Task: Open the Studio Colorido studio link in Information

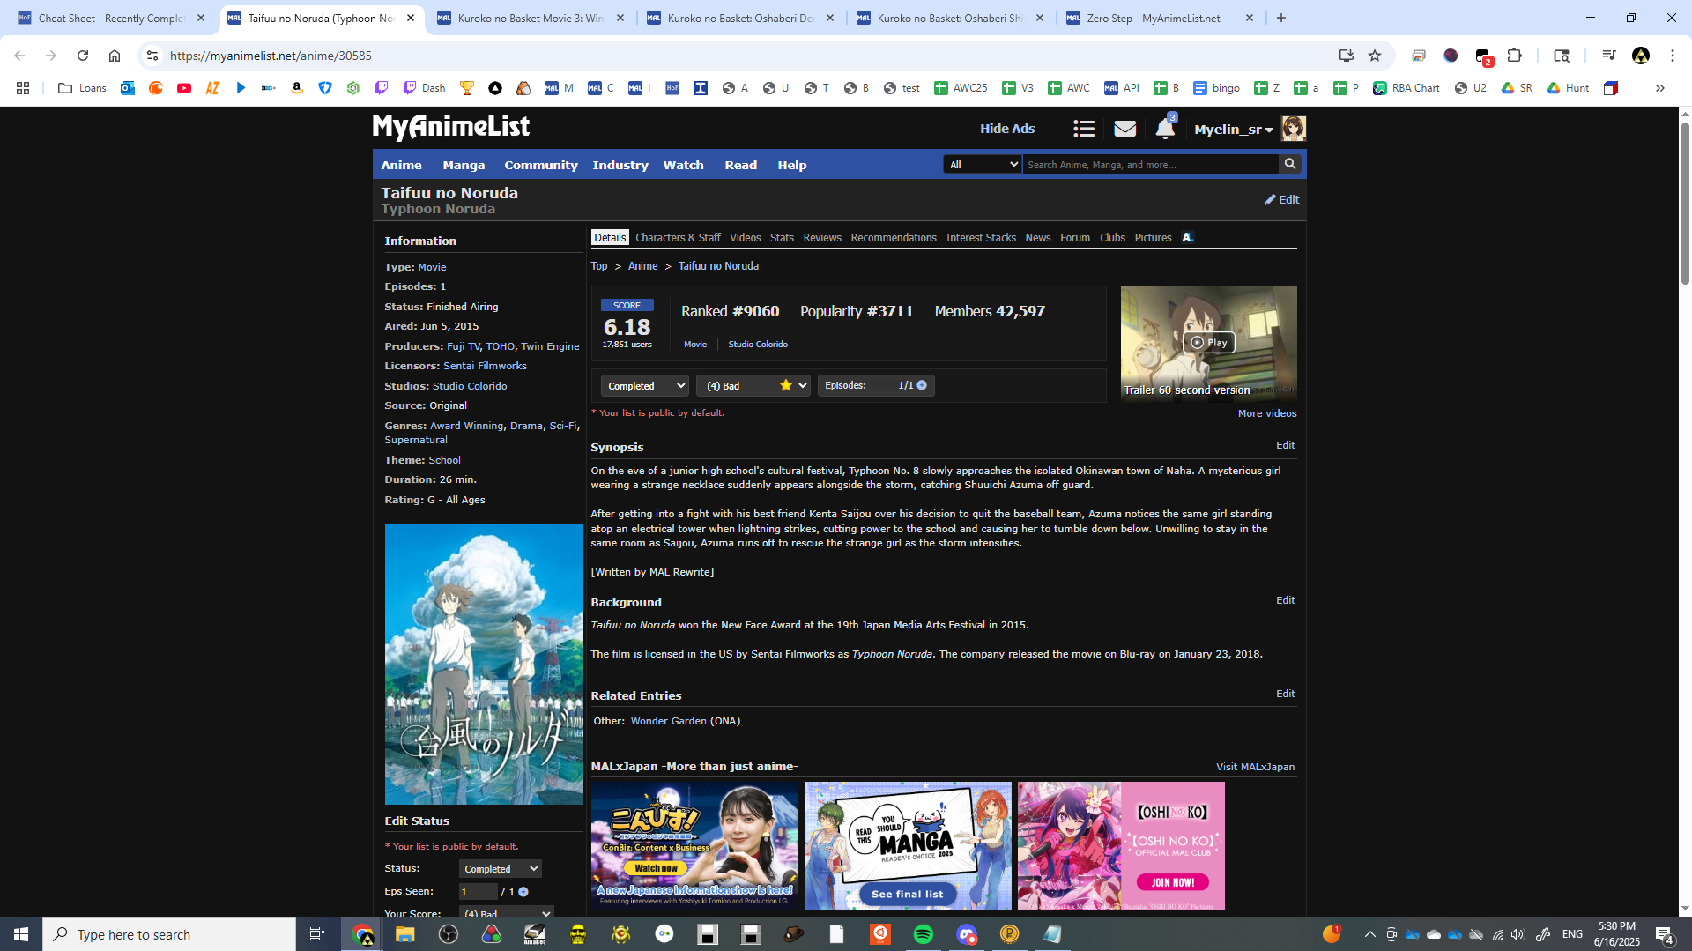Action: click(x=470, y=386)
